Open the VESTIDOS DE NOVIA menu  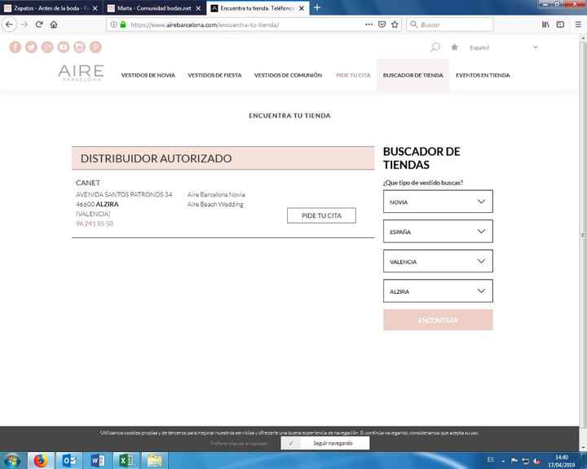[148, 75]
